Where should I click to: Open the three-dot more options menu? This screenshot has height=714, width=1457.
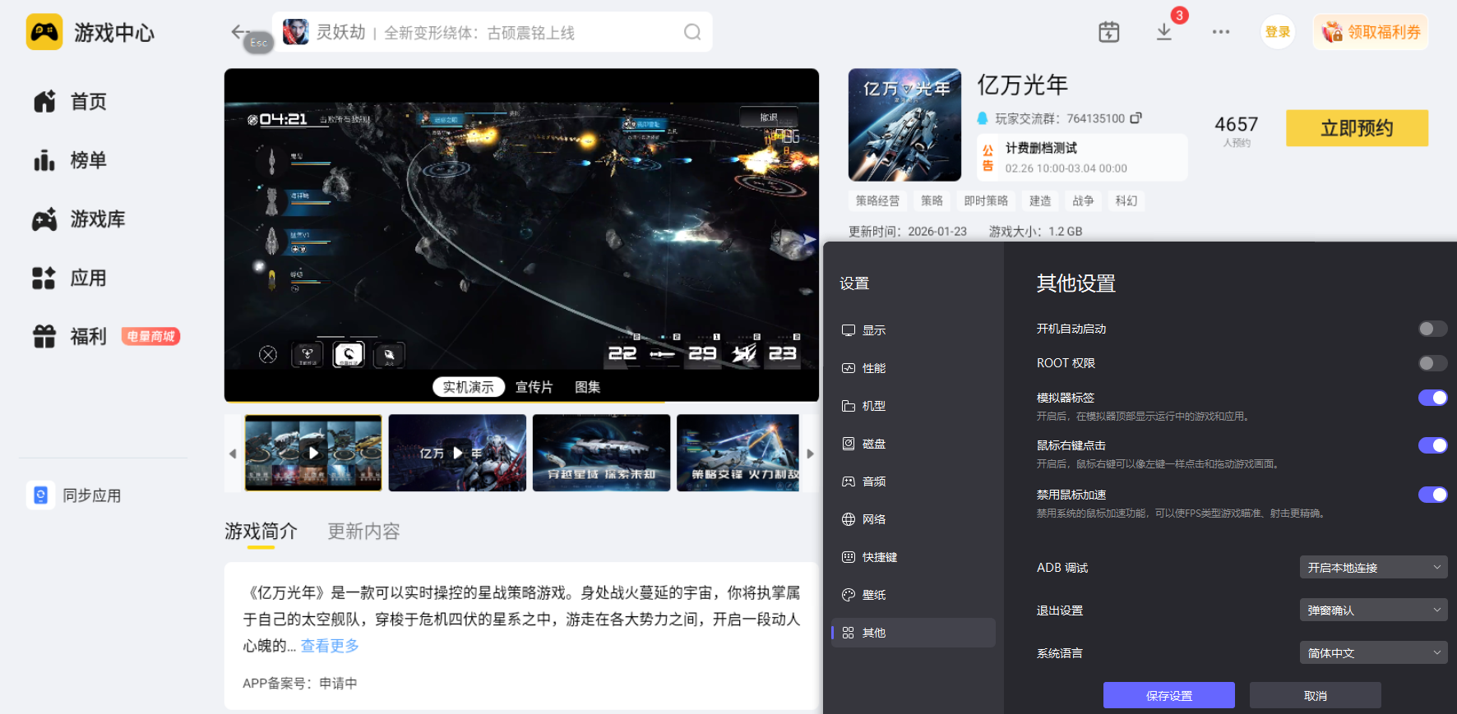click(x=1220, y=32)
